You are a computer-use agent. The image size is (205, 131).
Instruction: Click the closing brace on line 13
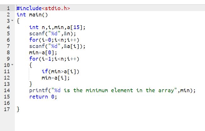31,84
